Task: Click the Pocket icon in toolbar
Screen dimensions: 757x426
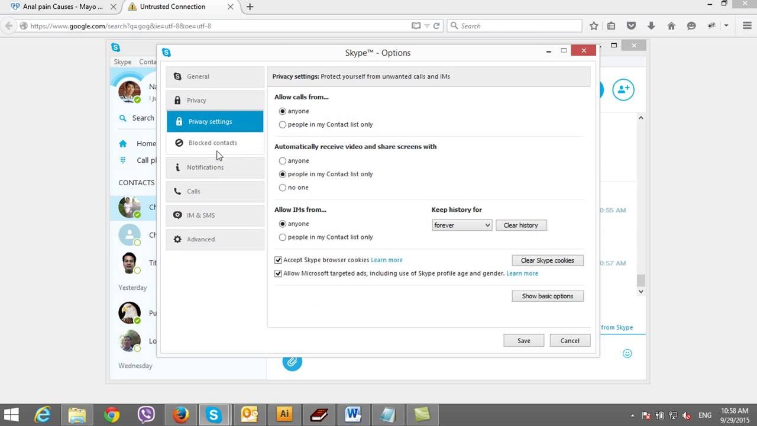Action: [632, 26]
